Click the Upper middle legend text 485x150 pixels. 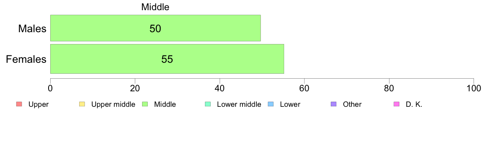[113, 104]
